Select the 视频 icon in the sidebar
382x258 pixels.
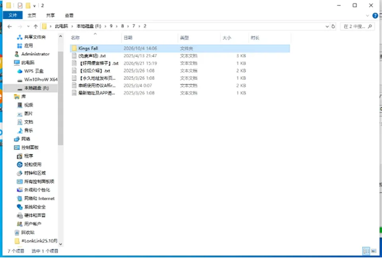pos(20,105)
